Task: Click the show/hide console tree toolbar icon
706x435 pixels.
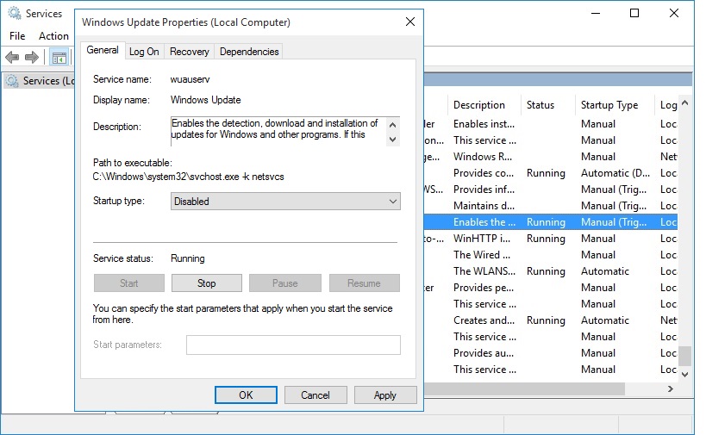Action: [59, 58]
